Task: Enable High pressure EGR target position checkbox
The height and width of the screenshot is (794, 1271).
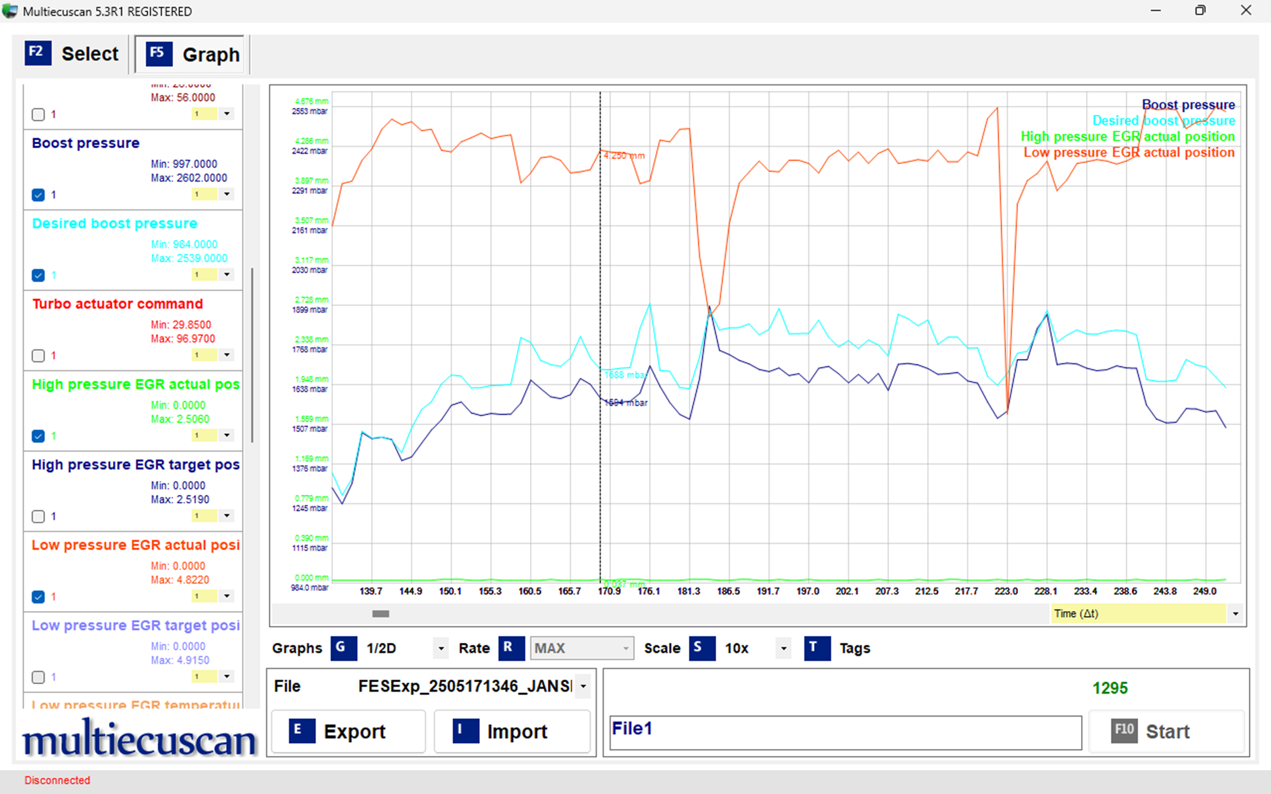Action: 38,516
